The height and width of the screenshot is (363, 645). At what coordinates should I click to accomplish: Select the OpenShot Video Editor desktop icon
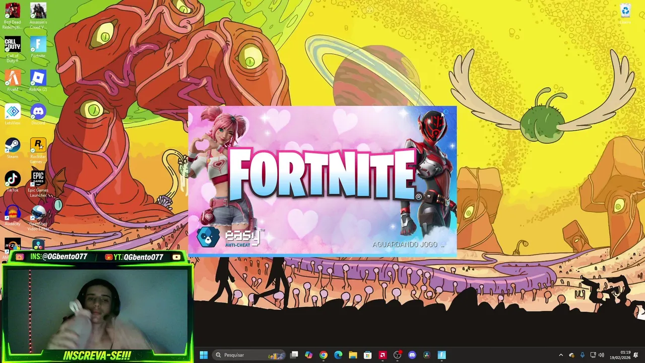pyautogui.click(x=38, y=218)
